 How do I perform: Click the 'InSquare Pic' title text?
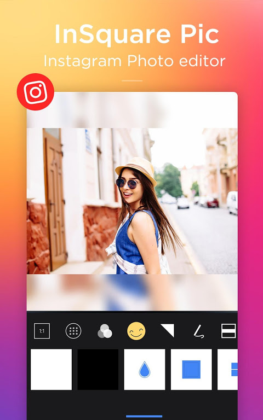click(137, 34)
